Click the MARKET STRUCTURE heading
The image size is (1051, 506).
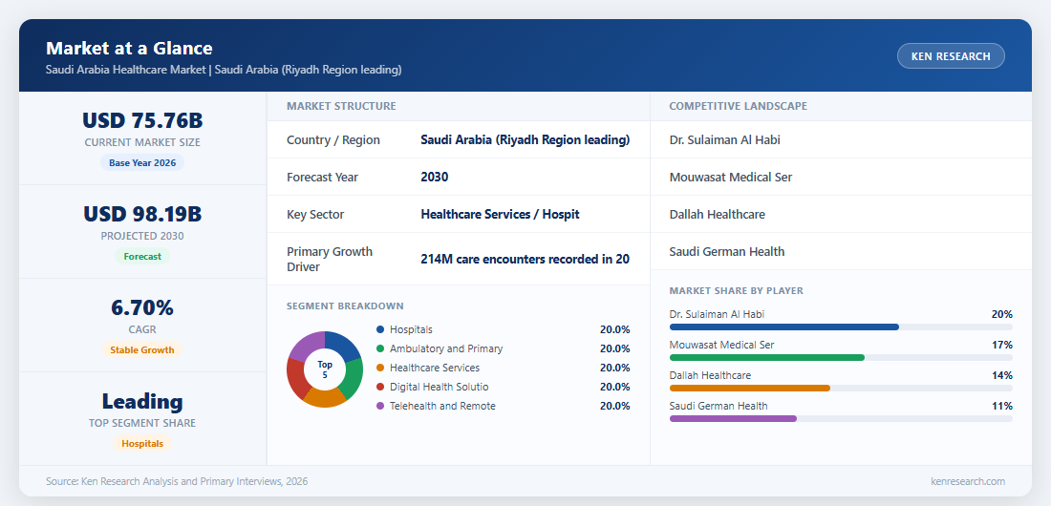click(341, 106)
